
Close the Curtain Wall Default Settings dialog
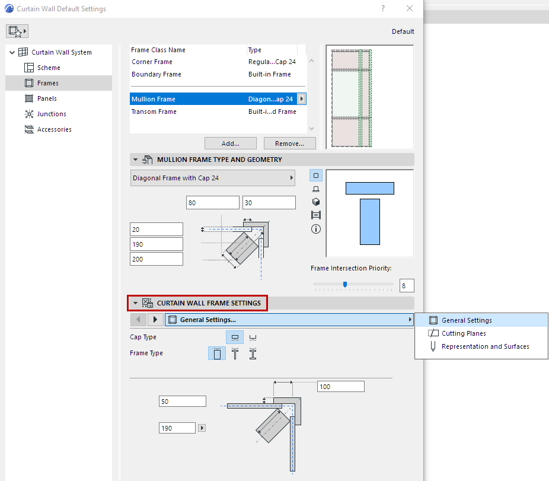[410, 8]
